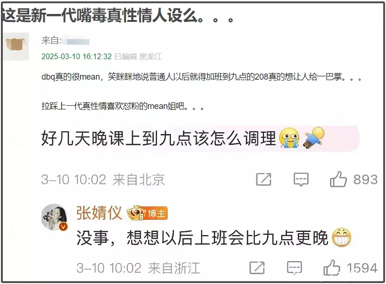Click the crying face emoji
Image resolution: width=386 pixels, height=284 pixels.
tap(289, 138)
